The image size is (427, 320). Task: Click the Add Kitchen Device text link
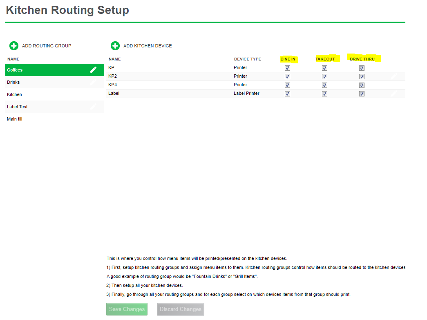click(x=148, y=46)
